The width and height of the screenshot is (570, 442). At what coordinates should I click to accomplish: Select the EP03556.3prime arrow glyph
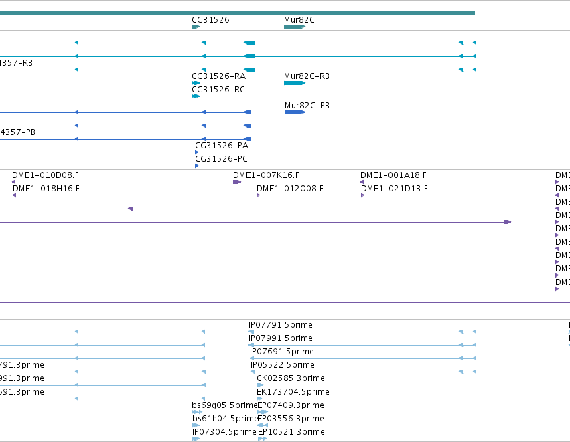263,425
